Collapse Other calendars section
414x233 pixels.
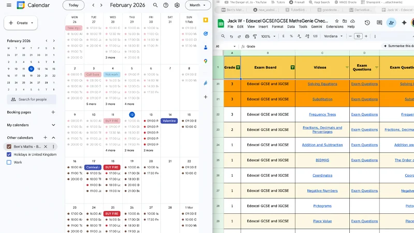pyautogui.click(x=54, y=138)
